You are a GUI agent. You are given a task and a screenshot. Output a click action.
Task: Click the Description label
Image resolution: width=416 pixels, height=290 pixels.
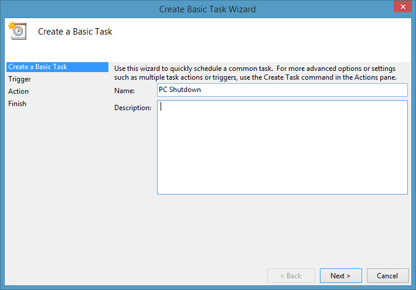point(132,108)
